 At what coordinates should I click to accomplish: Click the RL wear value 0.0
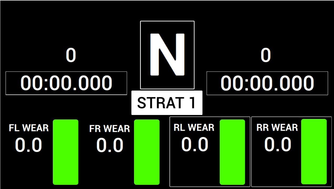195,144
